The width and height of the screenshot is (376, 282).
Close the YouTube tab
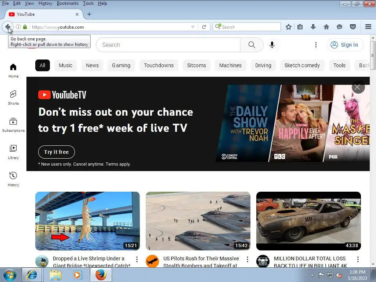[x=77, y=14]
